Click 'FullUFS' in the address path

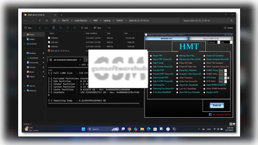(x=120, y=21)
